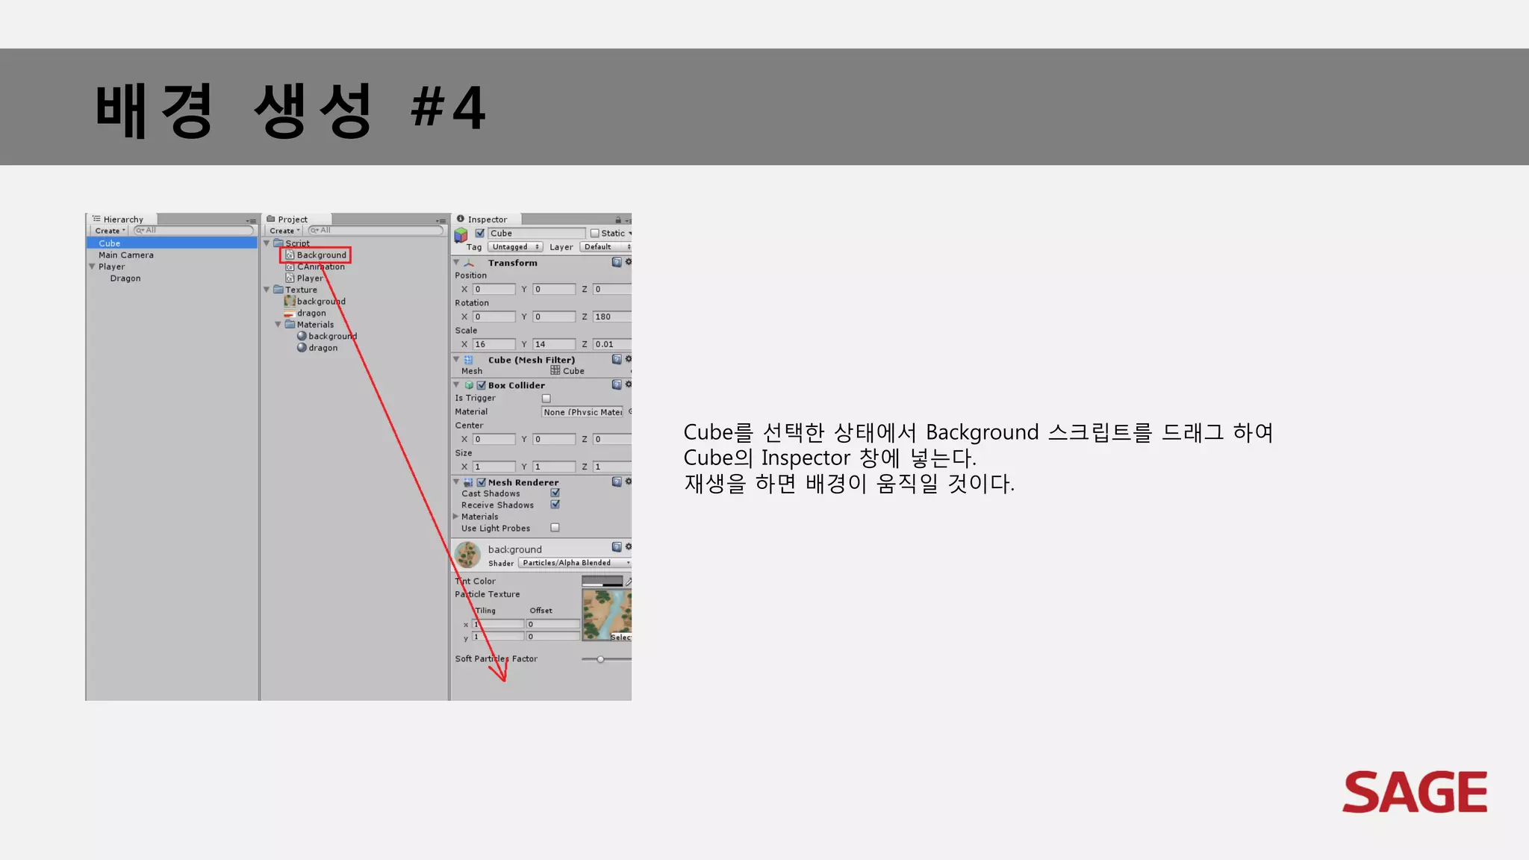Expand the Materials list in Mesh Renderer
The image size is (1529, 860).
click(x=456, y=517)
